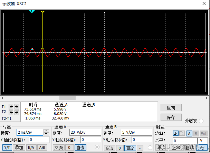Toggle the Y/T display mode button

coord(7,147)
